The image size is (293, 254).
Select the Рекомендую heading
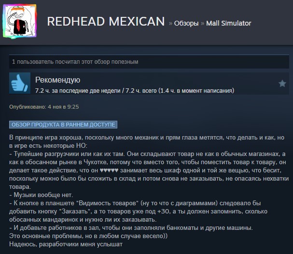(58, 80)
